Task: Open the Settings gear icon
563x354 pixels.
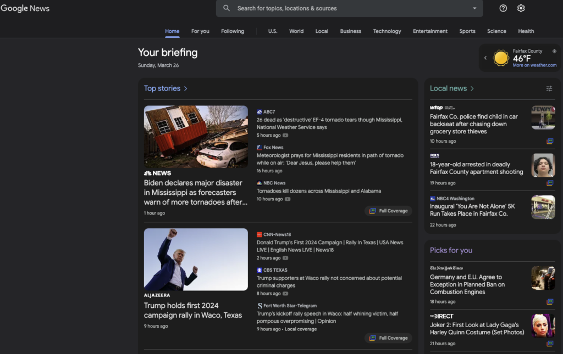Action: [521, 8]
